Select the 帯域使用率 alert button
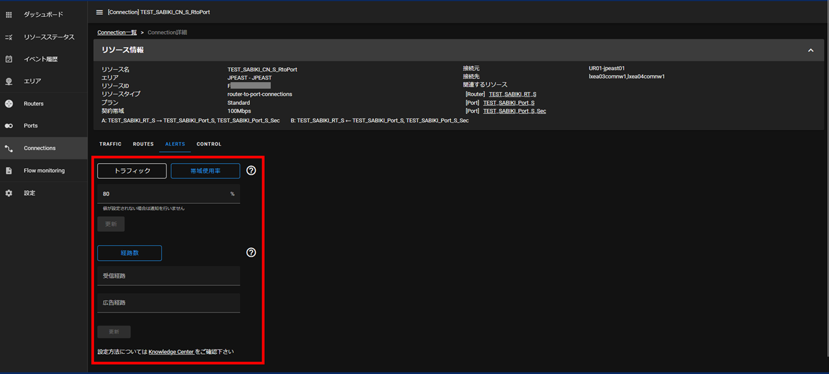The image size is (829, 374). point(205,171)
